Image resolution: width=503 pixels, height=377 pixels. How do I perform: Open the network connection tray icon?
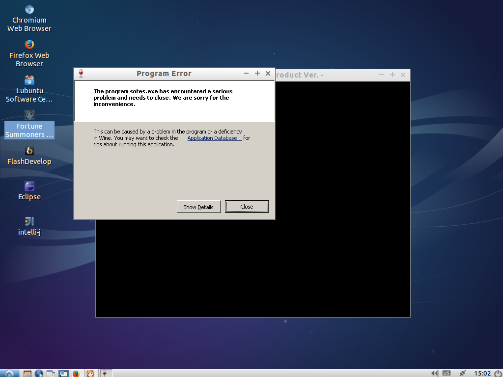(x=462, y=373)
